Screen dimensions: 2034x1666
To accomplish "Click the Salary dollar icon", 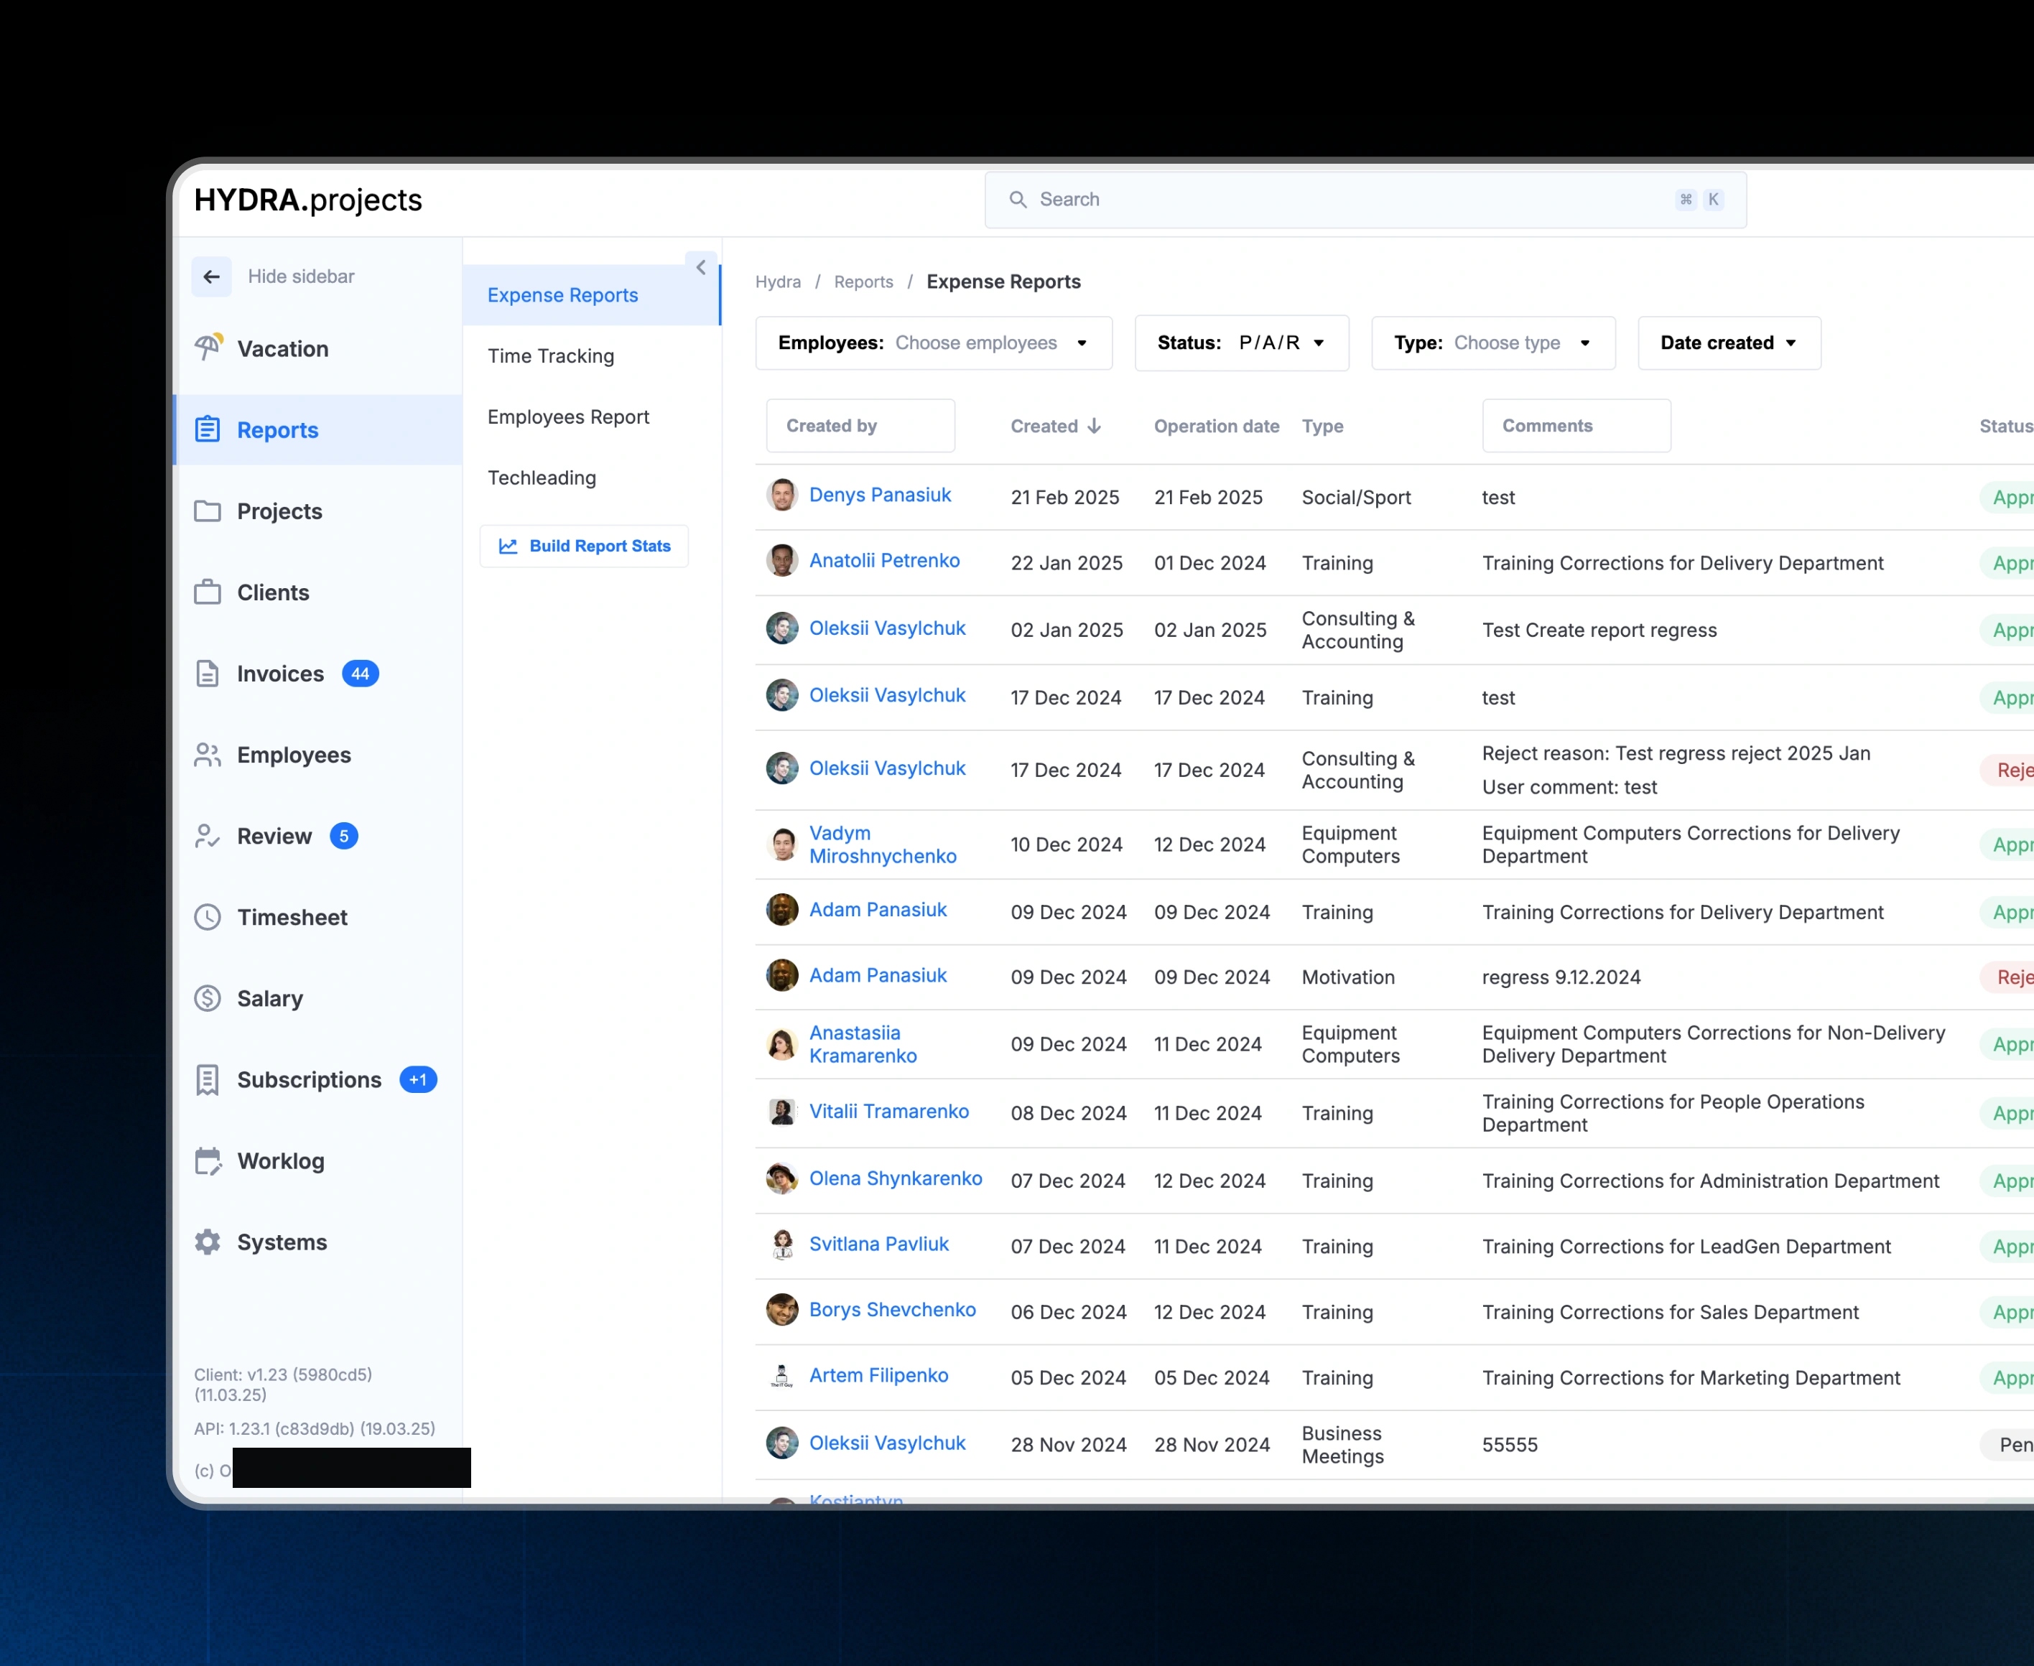I will (x=208, y=998).
